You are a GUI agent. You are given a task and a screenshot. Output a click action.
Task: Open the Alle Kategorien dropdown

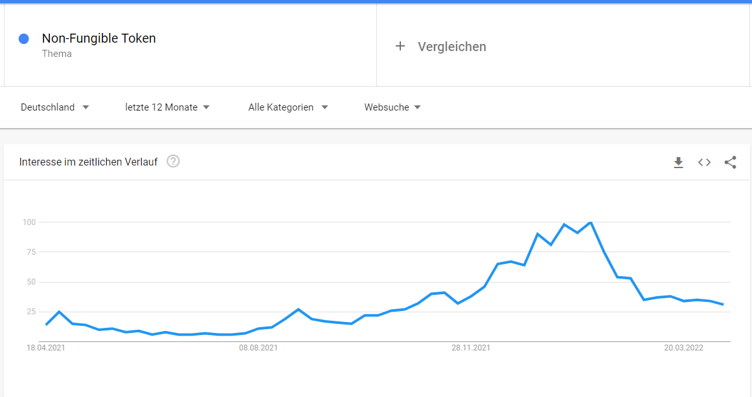click(x=288, y=107)
